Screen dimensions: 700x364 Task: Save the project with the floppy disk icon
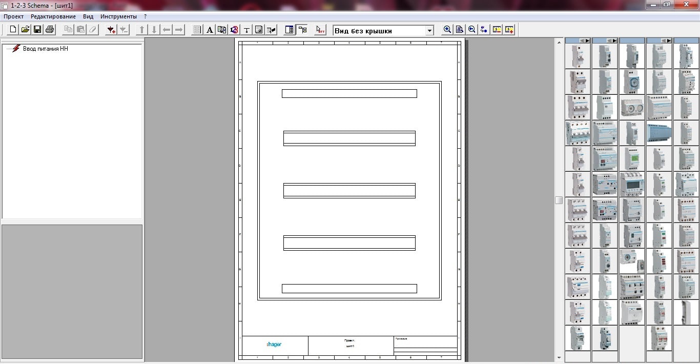pos(37,30)
